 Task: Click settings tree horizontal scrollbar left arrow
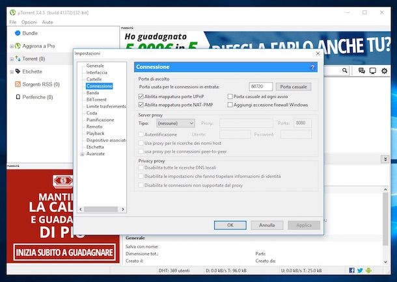click(81, 209)
